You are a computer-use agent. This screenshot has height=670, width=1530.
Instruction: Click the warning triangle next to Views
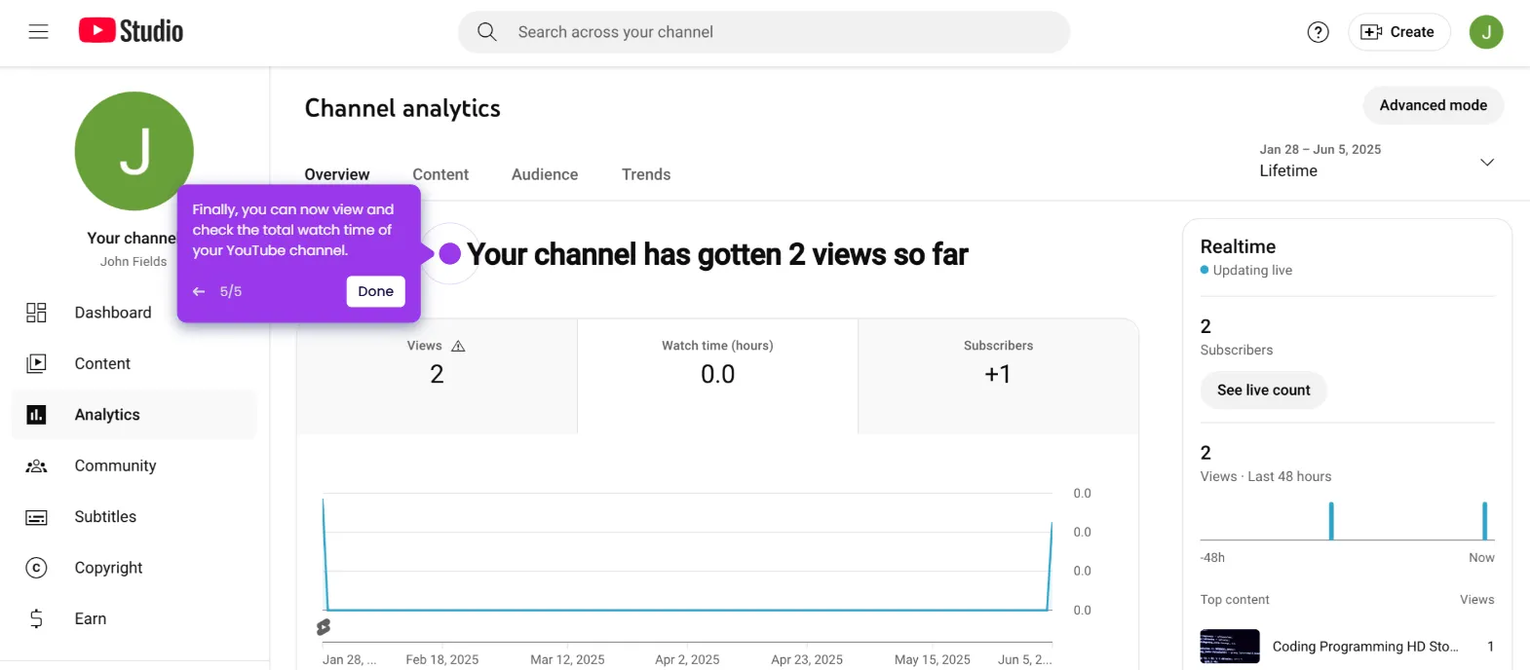(x=458, y=346)
